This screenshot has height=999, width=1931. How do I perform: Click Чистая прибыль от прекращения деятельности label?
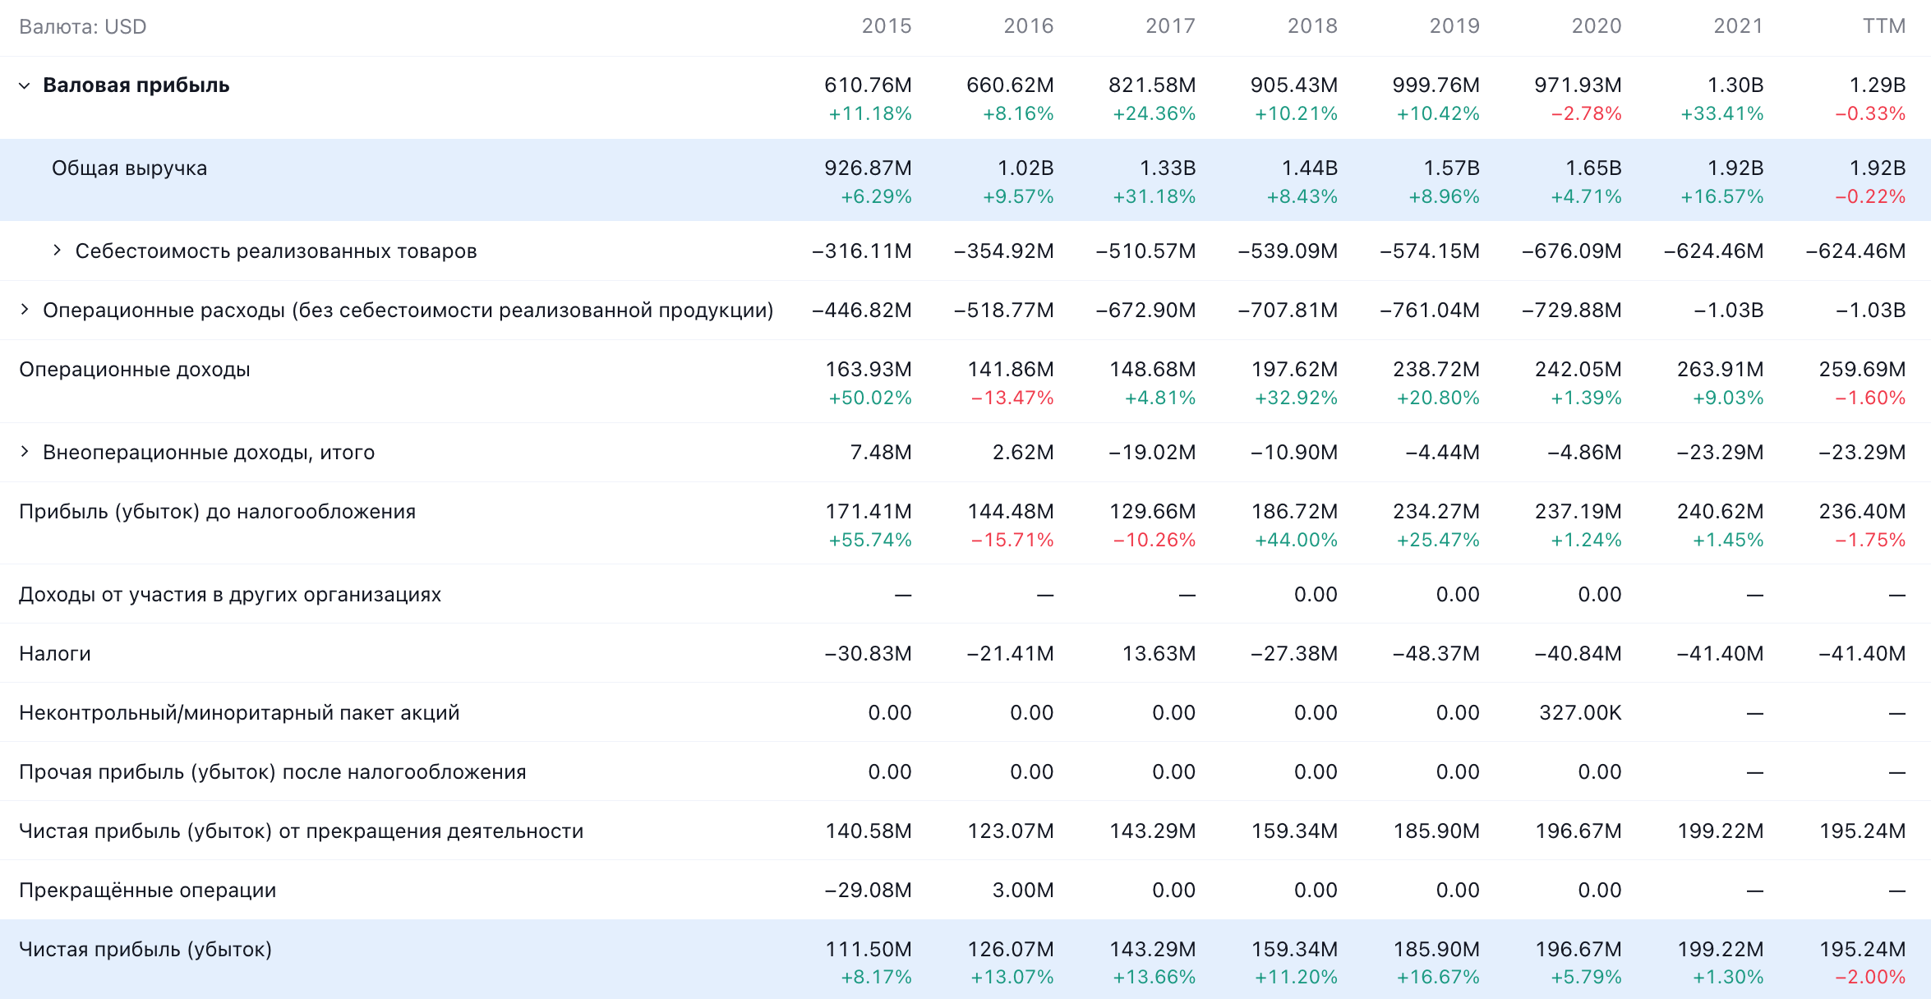point(301,831)
